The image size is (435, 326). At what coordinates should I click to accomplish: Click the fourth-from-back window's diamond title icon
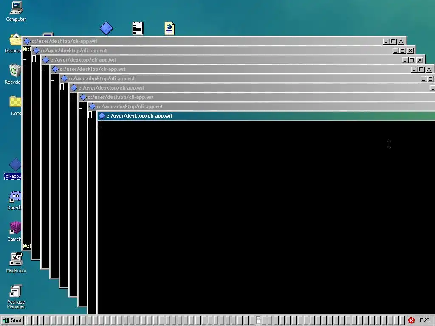55,69
